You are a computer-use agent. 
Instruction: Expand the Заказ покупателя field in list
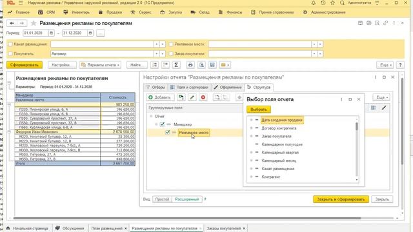click(x=251, y=136)
